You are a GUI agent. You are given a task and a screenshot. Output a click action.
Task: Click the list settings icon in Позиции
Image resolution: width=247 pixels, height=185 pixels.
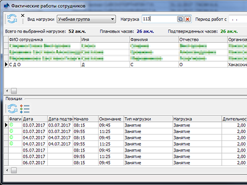[25, 109]
